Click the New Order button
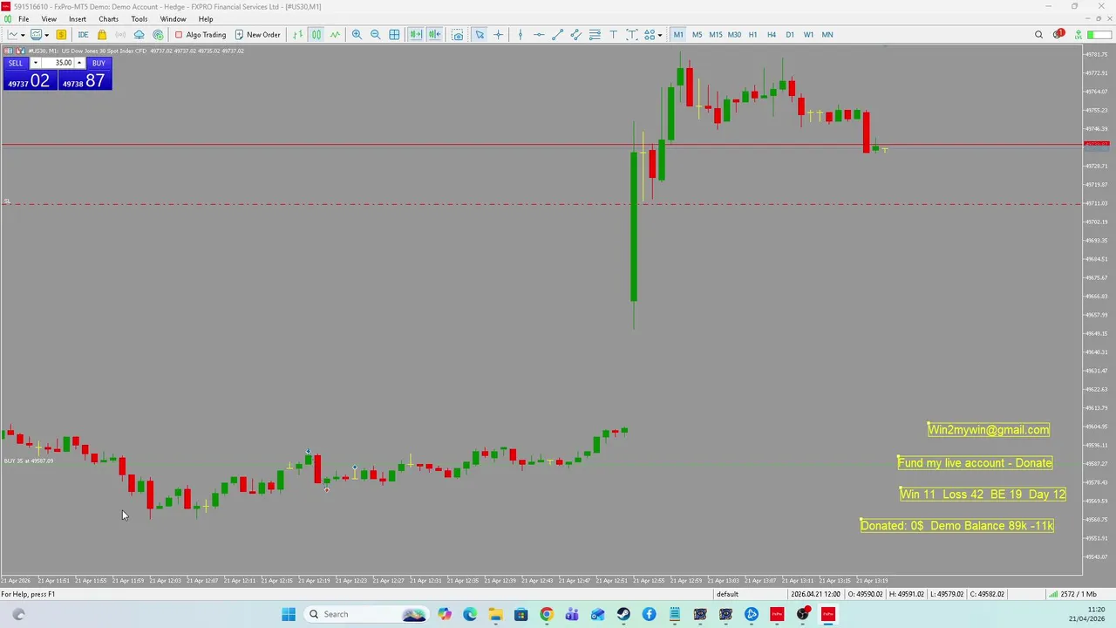Viewport: 1116px width, 628px height. pos(257,35)
